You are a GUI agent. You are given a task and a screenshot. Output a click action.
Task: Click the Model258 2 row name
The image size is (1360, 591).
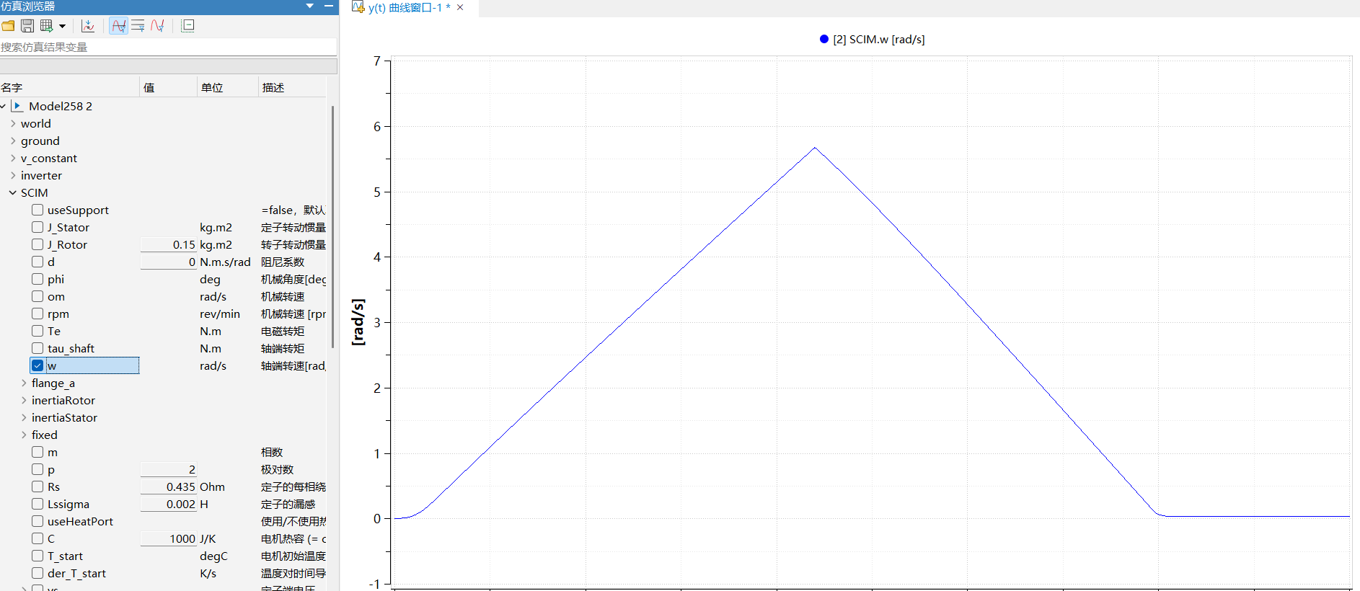61,106
